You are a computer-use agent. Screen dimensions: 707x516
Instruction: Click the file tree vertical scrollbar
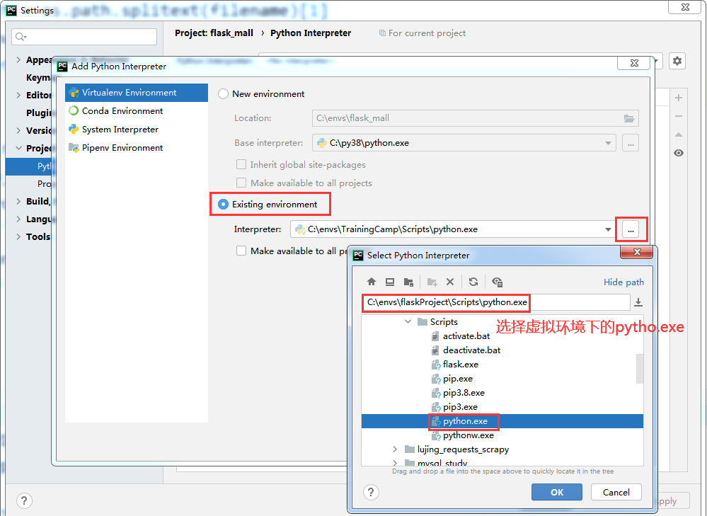coord(639,369)
